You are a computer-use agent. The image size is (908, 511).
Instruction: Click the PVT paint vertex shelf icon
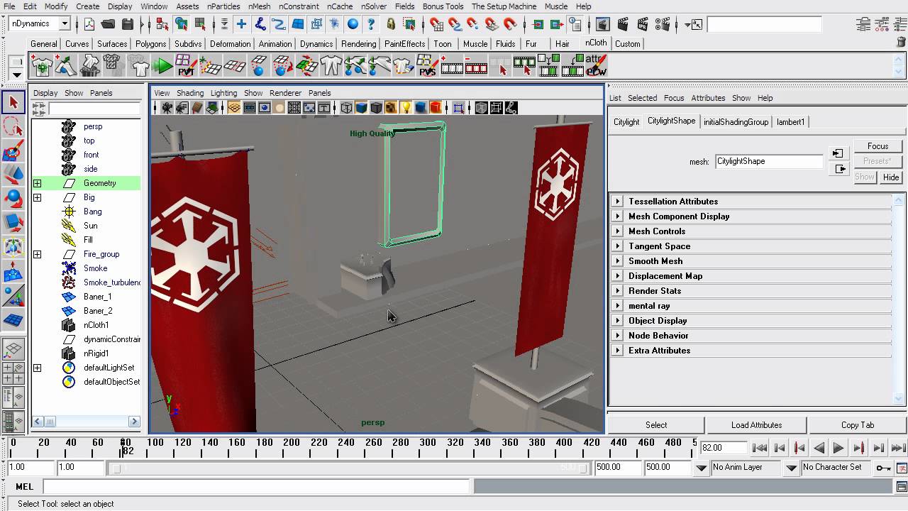187,67
